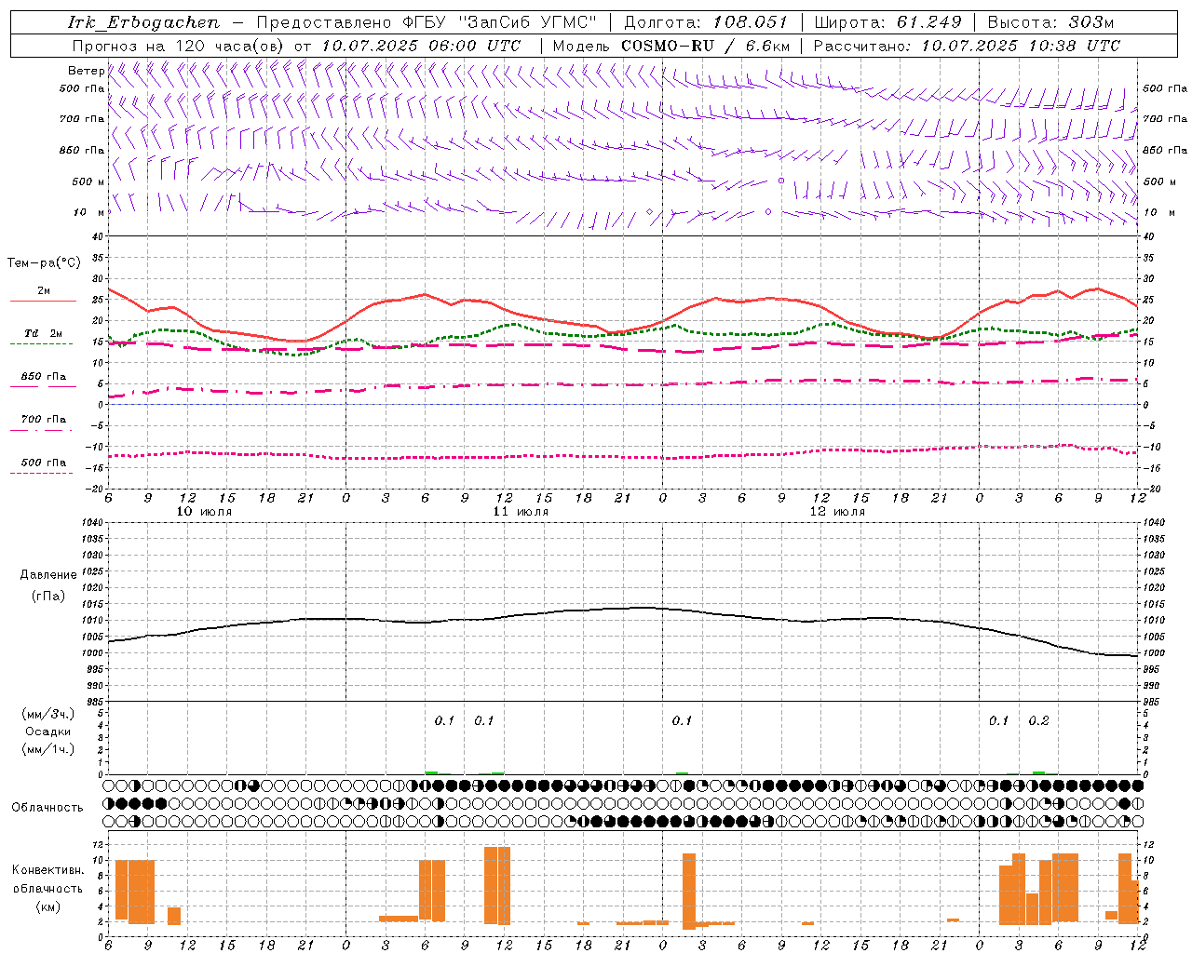Click the '12 июля' date label
Viewport: 1192px width, 953px height.
[837, 511]
